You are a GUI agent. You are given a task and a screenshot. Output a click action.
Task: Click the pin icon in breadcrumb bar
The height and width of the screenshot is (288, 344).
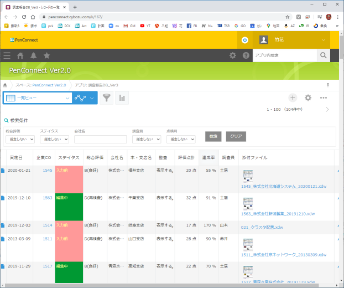(328, 85)
